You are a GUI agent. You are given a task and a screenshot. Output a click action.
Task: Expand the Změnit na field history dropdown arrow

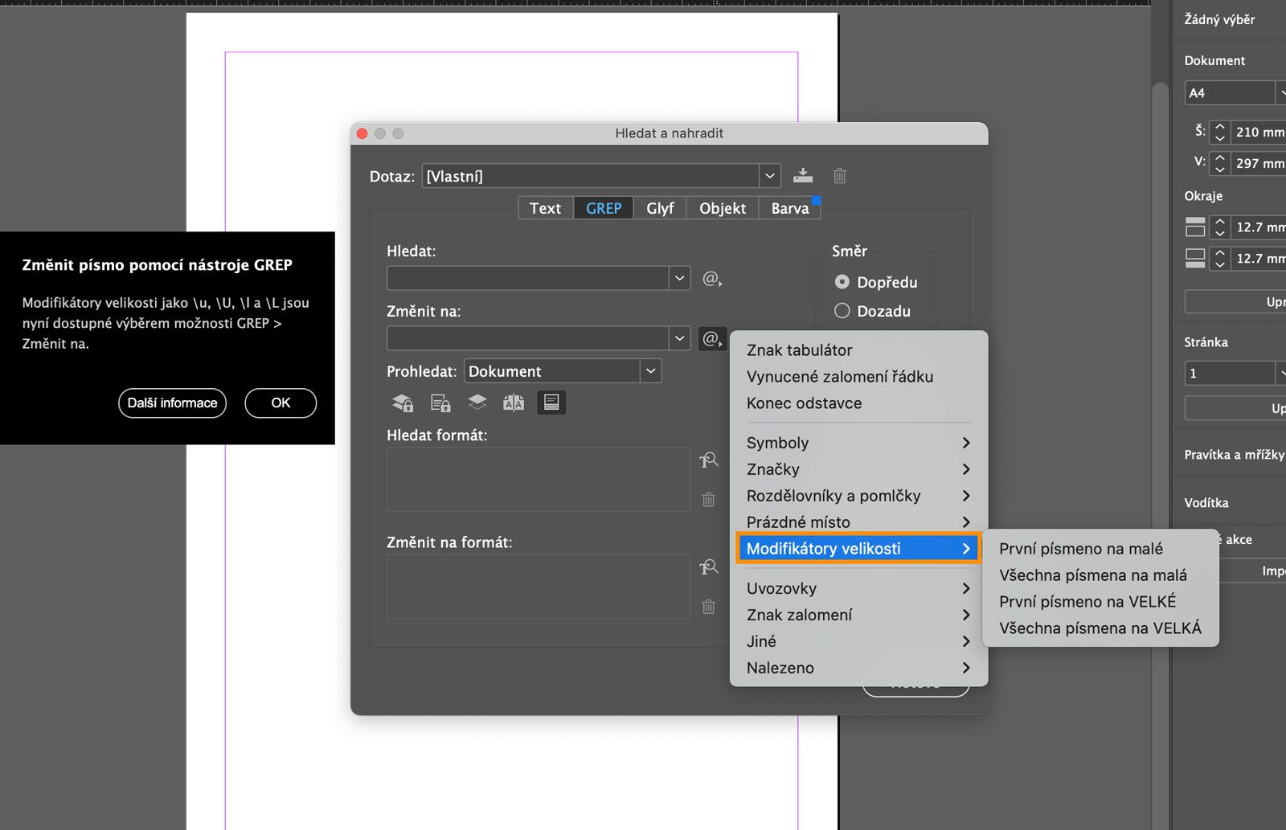pyautogui.click(x=680, y=338)
